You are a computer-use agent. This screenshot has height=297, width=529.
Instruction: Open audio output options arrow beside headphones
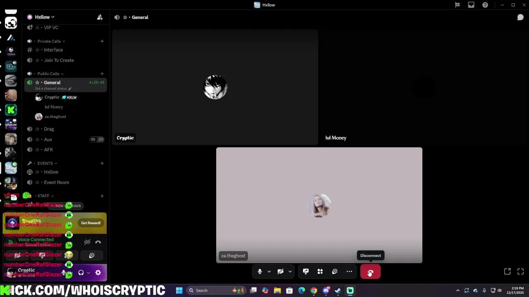88,273
